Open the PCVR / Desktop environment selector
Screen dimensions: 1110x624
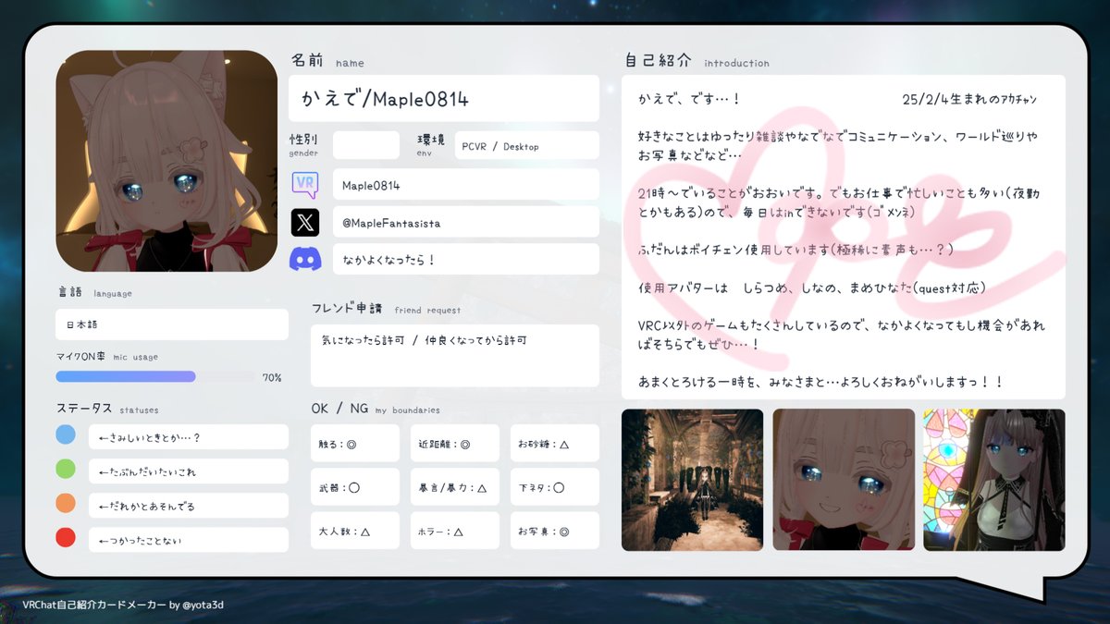pyautogui.click(x=526, y=145)
